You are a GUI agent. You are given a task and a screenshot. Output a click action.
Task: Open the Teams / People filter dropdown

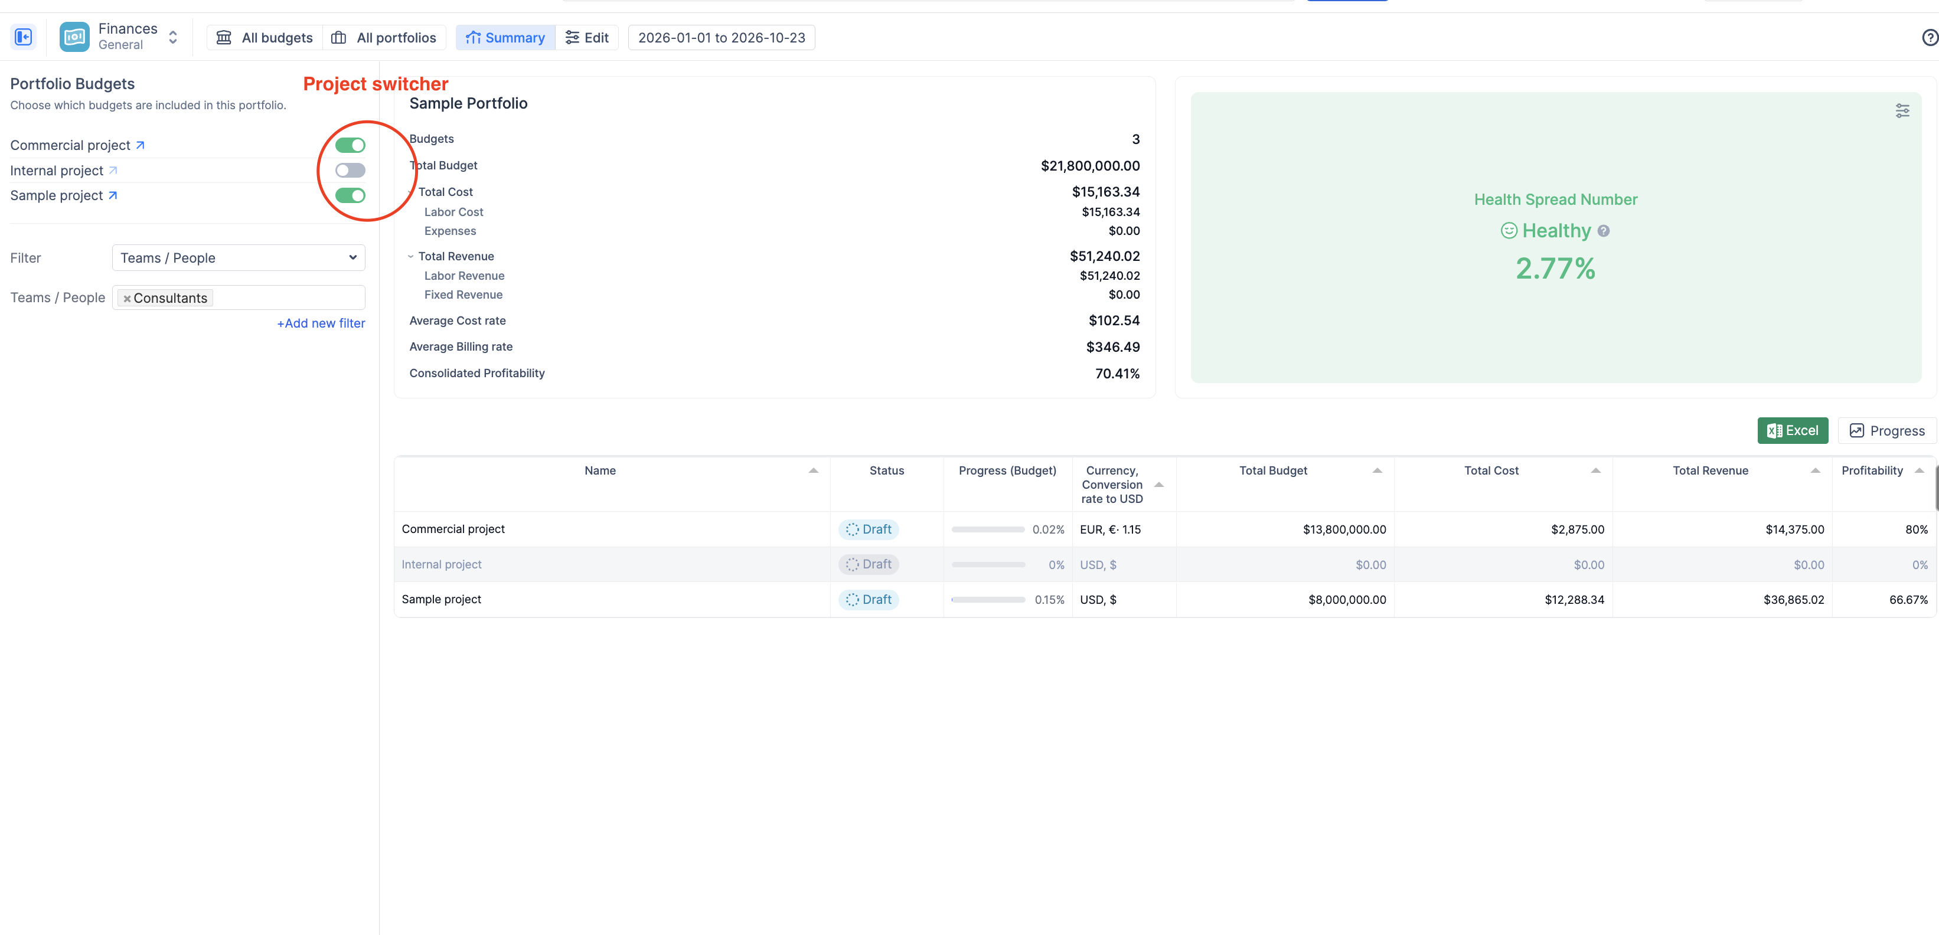click(239, 258)
